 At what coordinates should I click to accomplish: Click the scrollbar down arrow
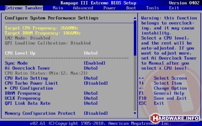(x=135, y=114)
